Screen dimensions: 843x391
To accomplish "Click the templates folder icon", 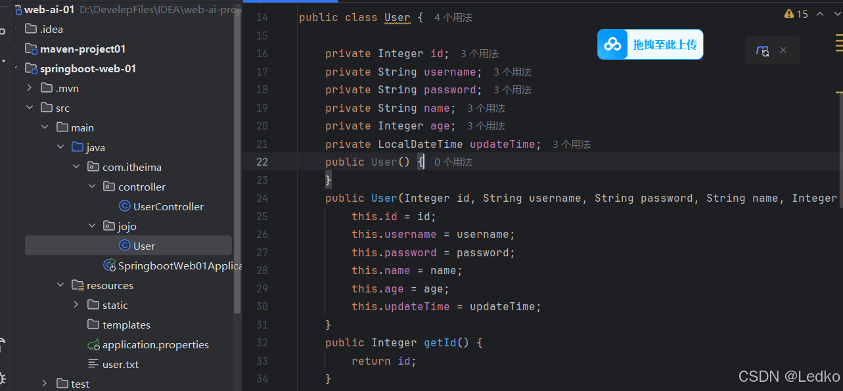I will (x=93, y=325).
